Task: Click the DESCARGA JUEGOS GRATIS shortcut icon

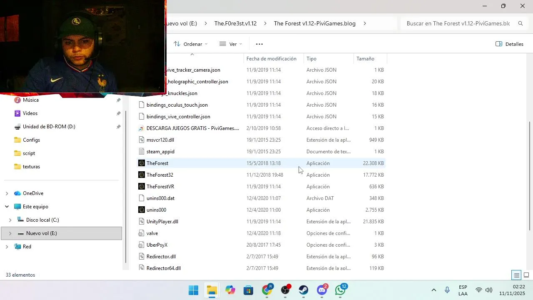Action: (142, 128)
